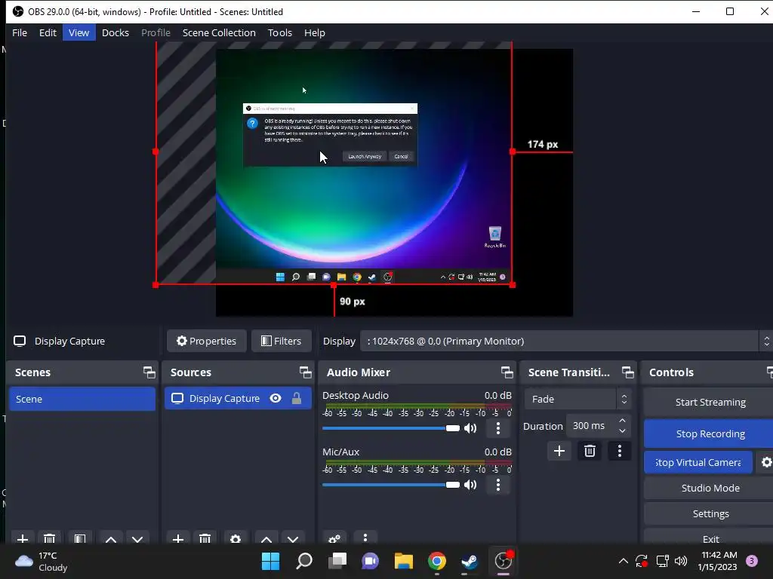Screen dimensions: 773x579
Task: Remove the configurable transition
Action: tap(590, 451)
